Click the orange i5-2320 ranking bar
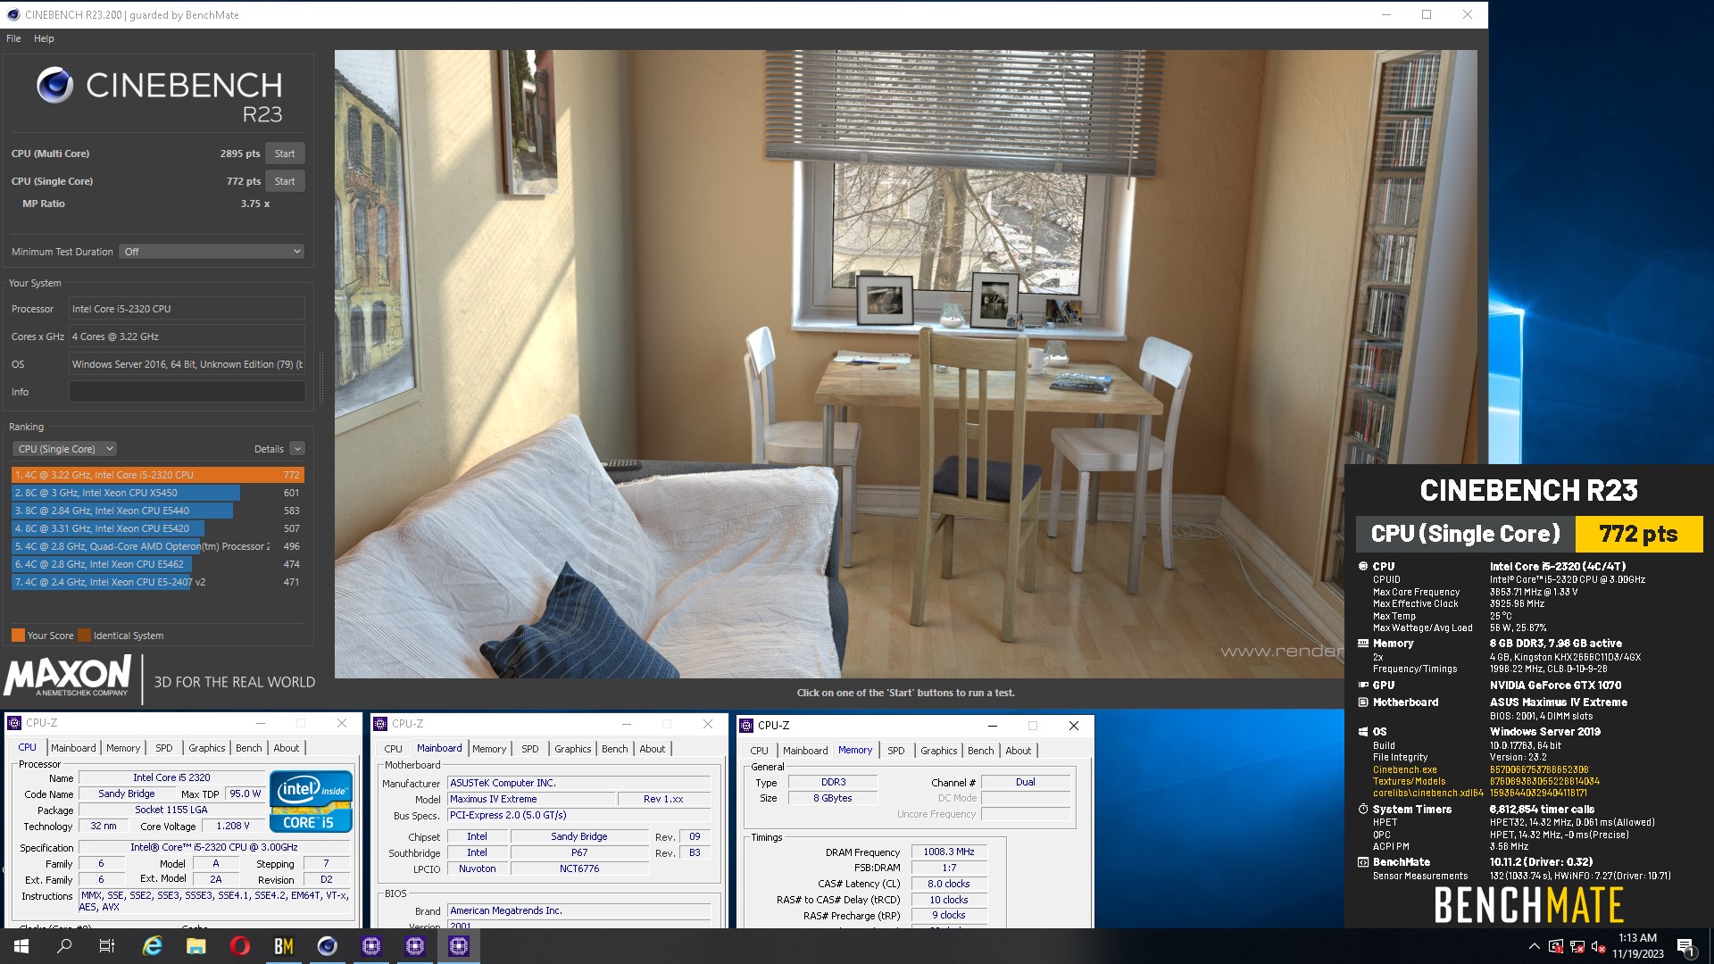 point(158,475)
